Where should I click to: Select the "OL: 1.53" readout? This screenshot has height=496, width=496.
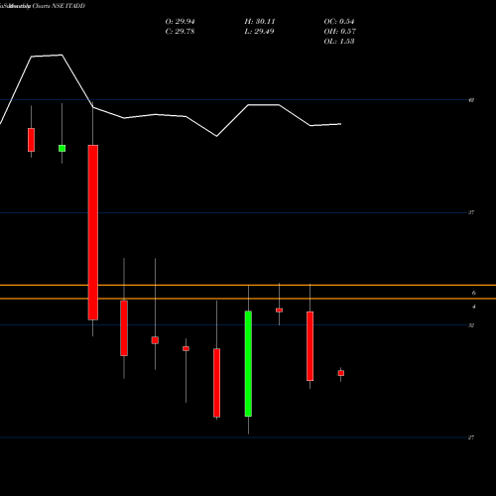339,42
